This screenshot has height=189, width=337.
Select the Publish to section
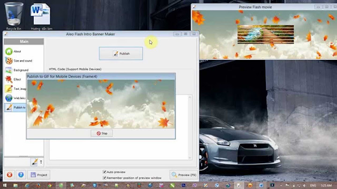pyautogui.click(x=15, y=108)
